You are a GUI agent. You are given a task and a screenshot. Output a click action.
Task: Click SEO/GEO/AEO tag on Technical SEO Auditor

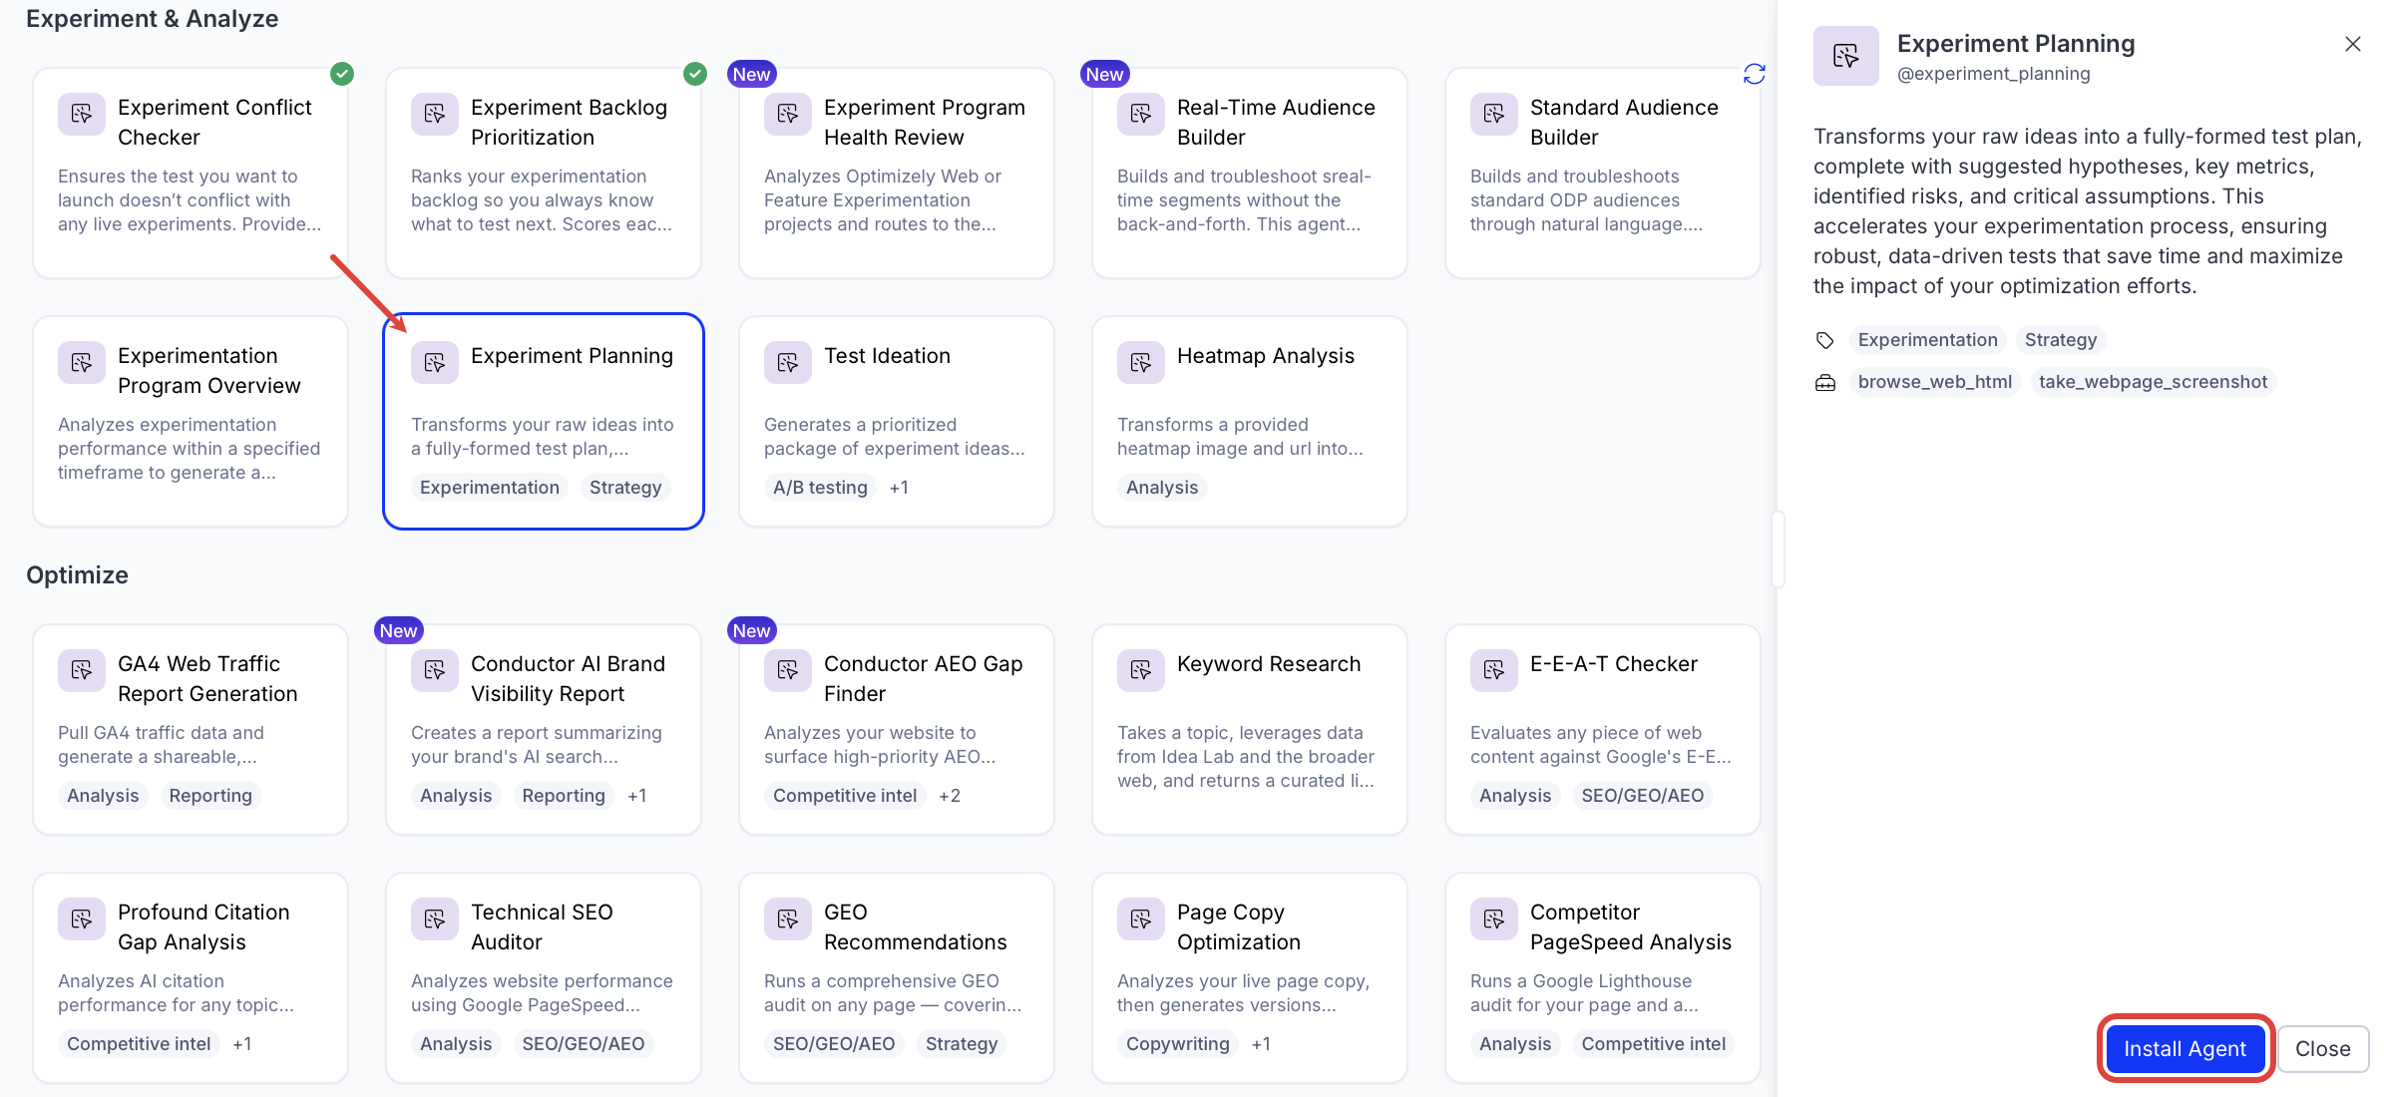(x=584, y=1044)
